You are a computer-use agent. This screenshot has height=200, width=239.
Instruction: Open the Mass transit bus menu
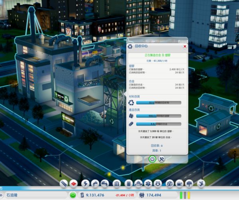point(179,184)
